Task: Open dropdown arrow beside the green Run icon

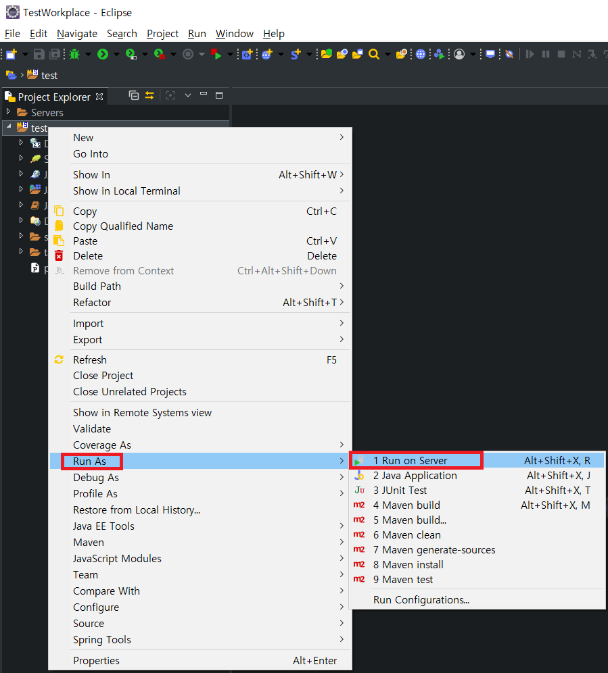Action: coord(116,55)
